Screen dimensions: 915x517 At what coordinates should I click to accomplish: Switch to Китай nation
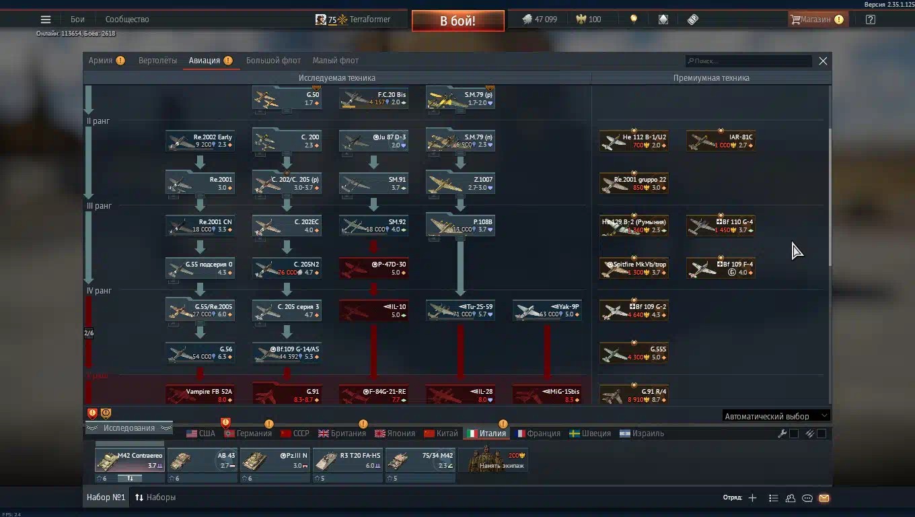click(x=441, y=434)
